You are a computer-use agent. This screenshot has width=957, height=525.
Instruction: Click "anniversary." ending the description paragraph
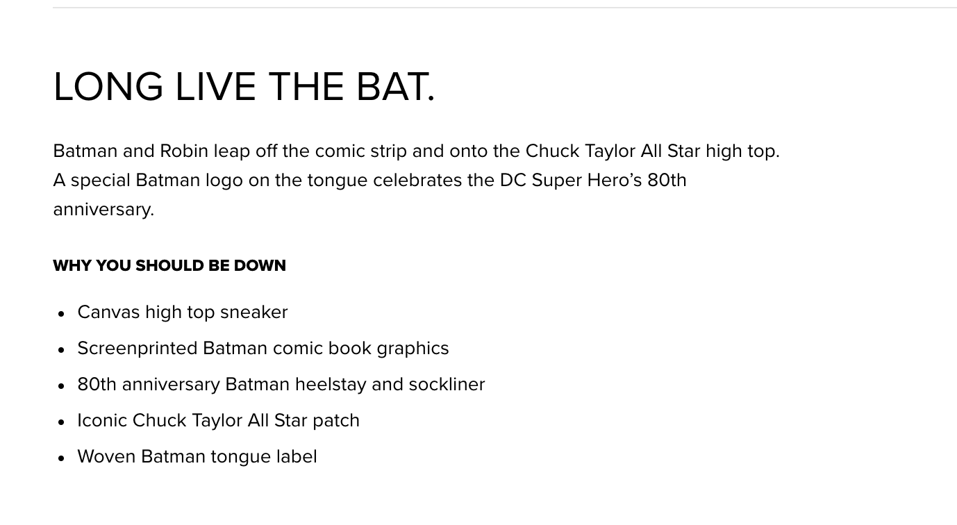103,210
